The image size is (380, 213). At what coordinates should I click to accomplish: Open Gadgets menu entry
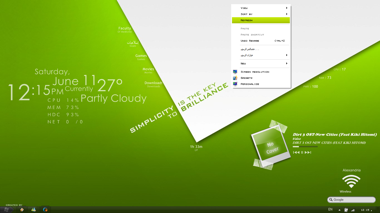pyautogui.click(x=261, y=78)
